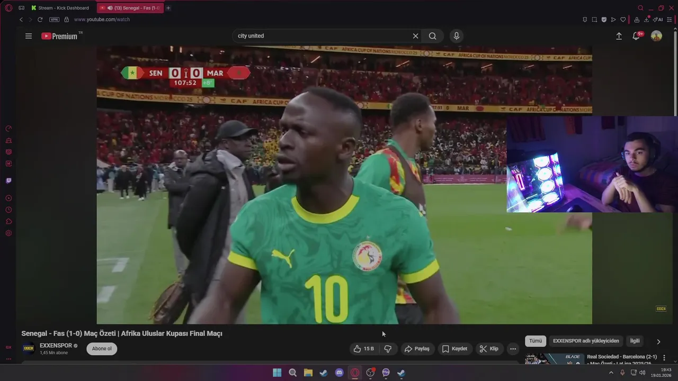
Task: Save the video with Kaydet
Action: tap(454, 349)
